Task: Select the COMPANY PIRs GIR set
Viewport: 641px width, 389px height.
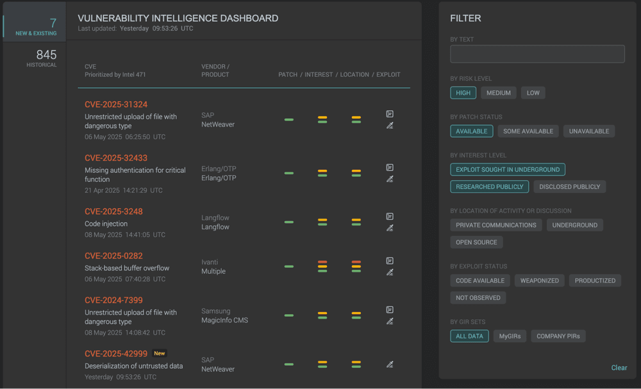Action: click(x=558, y=336)
